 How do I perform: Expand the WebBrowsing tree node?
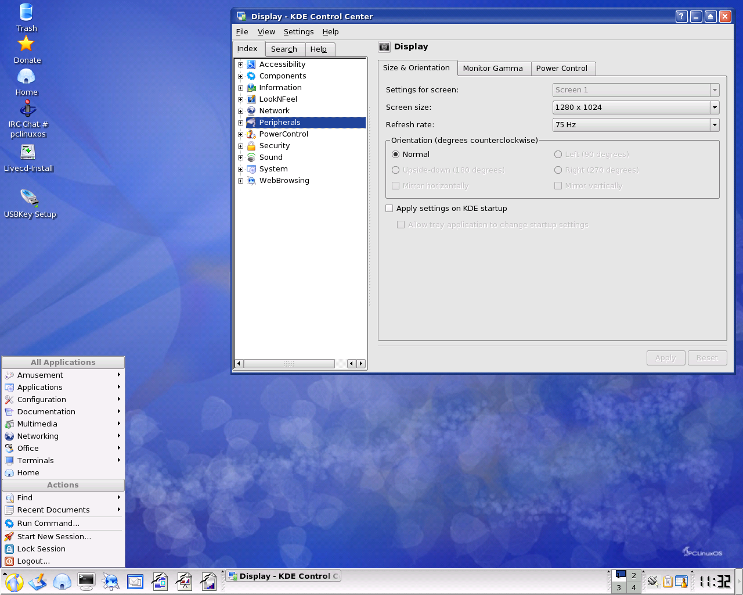point(240,181)
